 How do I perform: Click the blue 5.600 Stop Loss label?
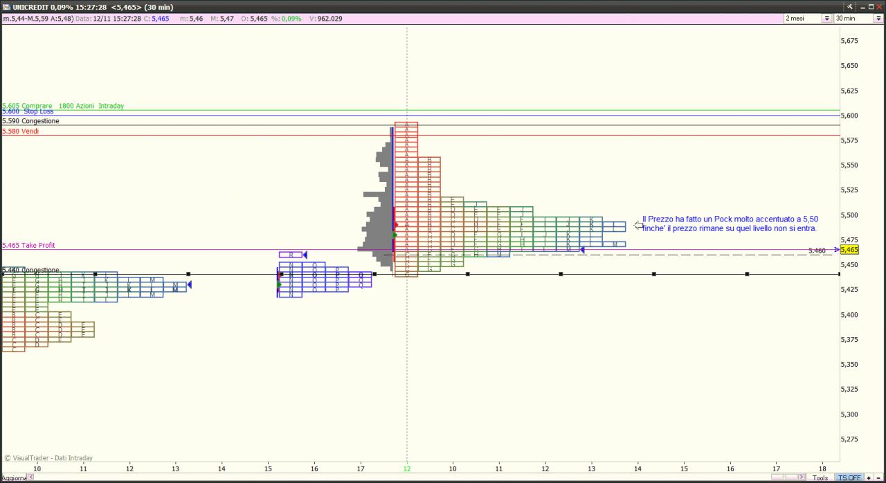click(28, 111)
